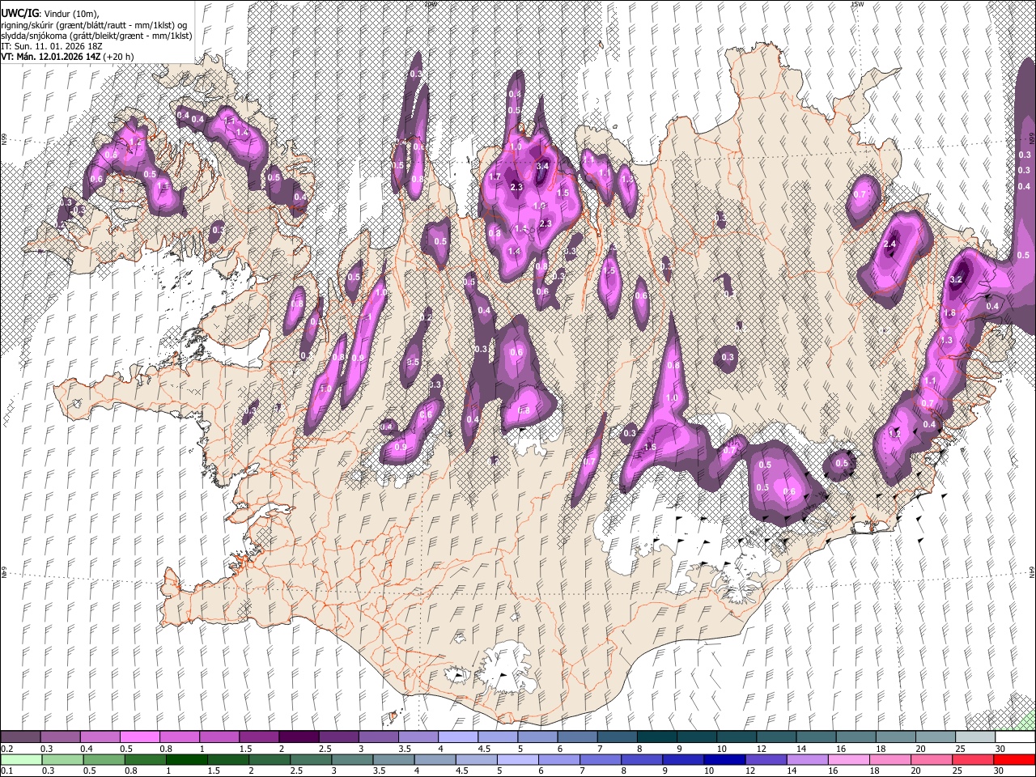Select the 'Vindur (10m)' label
Screen dimensions: 1036x777
pyautogui.click(x=71, y=14)
